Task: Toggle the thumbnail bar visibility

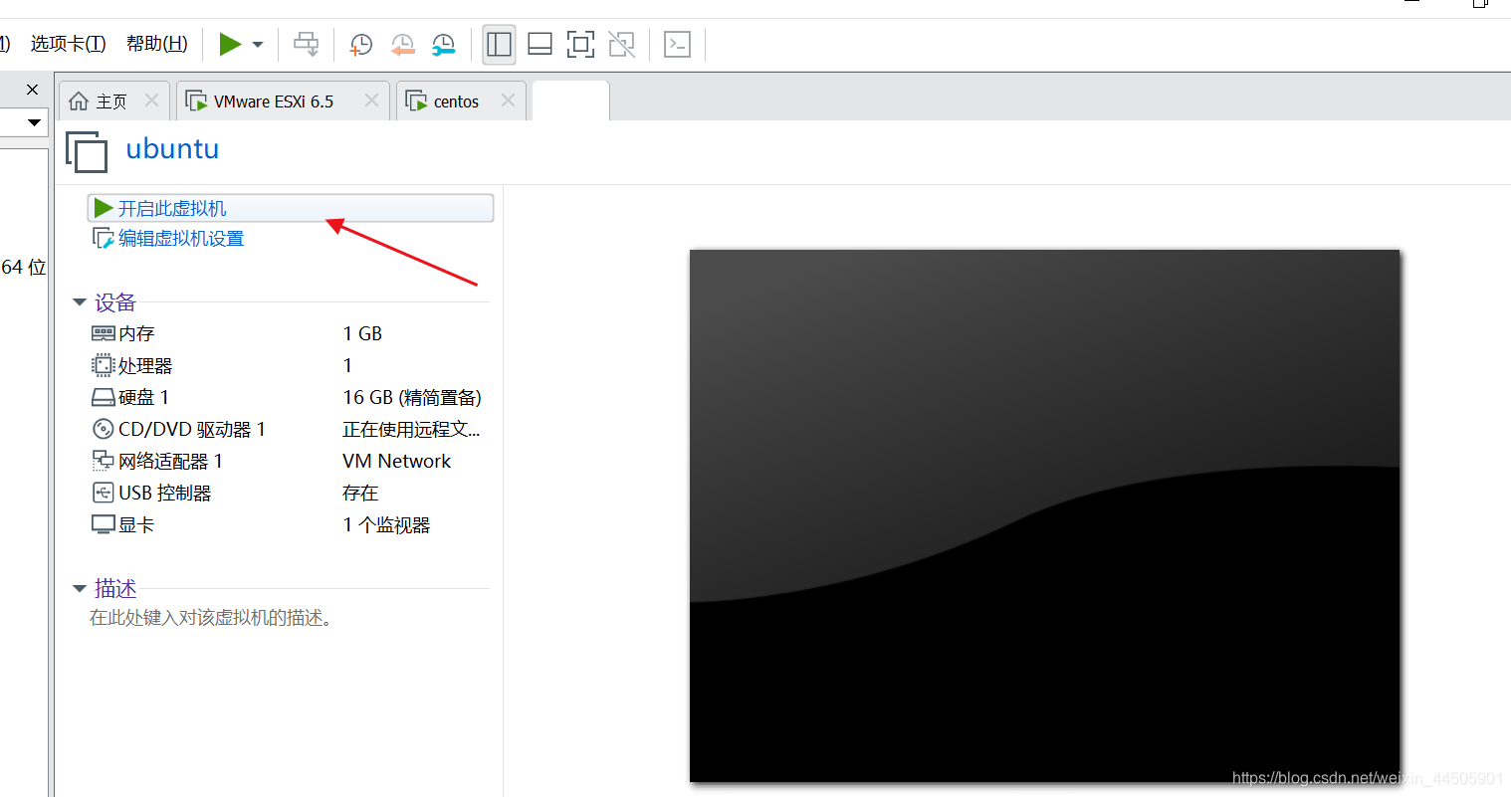Action: point(539,44)
